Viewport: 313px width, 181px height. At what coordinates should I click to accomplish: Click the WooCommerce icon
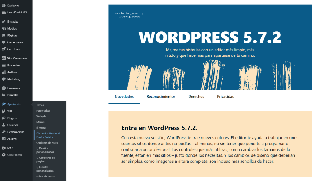click(x=4, y=58)
